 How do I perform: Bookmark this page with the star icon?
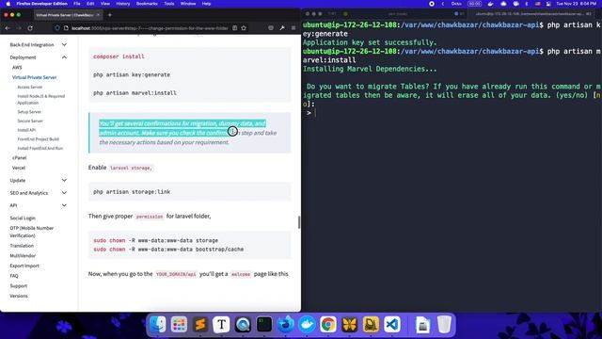[x=244, y=28]
